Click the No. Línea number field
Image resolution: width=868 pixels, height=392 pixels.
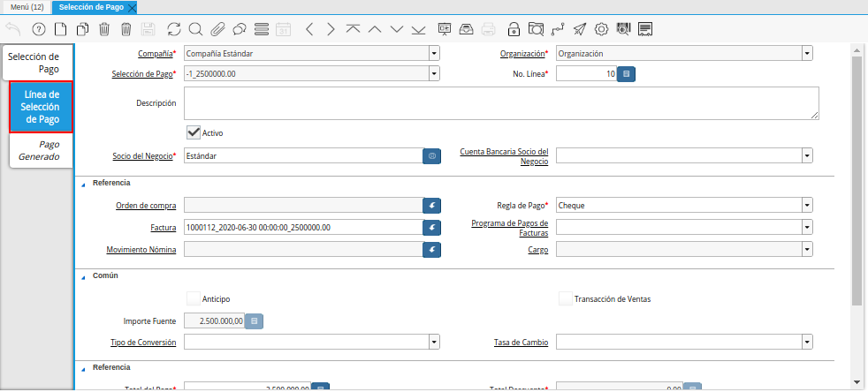click(x=586, y=73)
